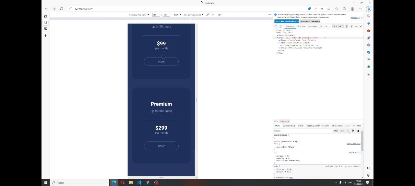This screenshot has height=186, width=415.
Task: Click the site information icon in address bar
Action: [x=71, y=9]
